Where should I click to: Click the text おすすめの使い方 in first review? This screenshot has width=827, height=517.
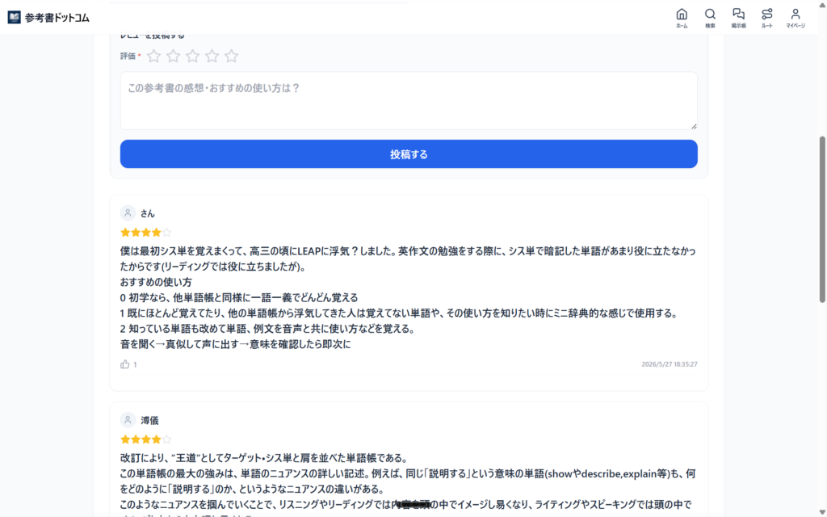tap(156, 282)
